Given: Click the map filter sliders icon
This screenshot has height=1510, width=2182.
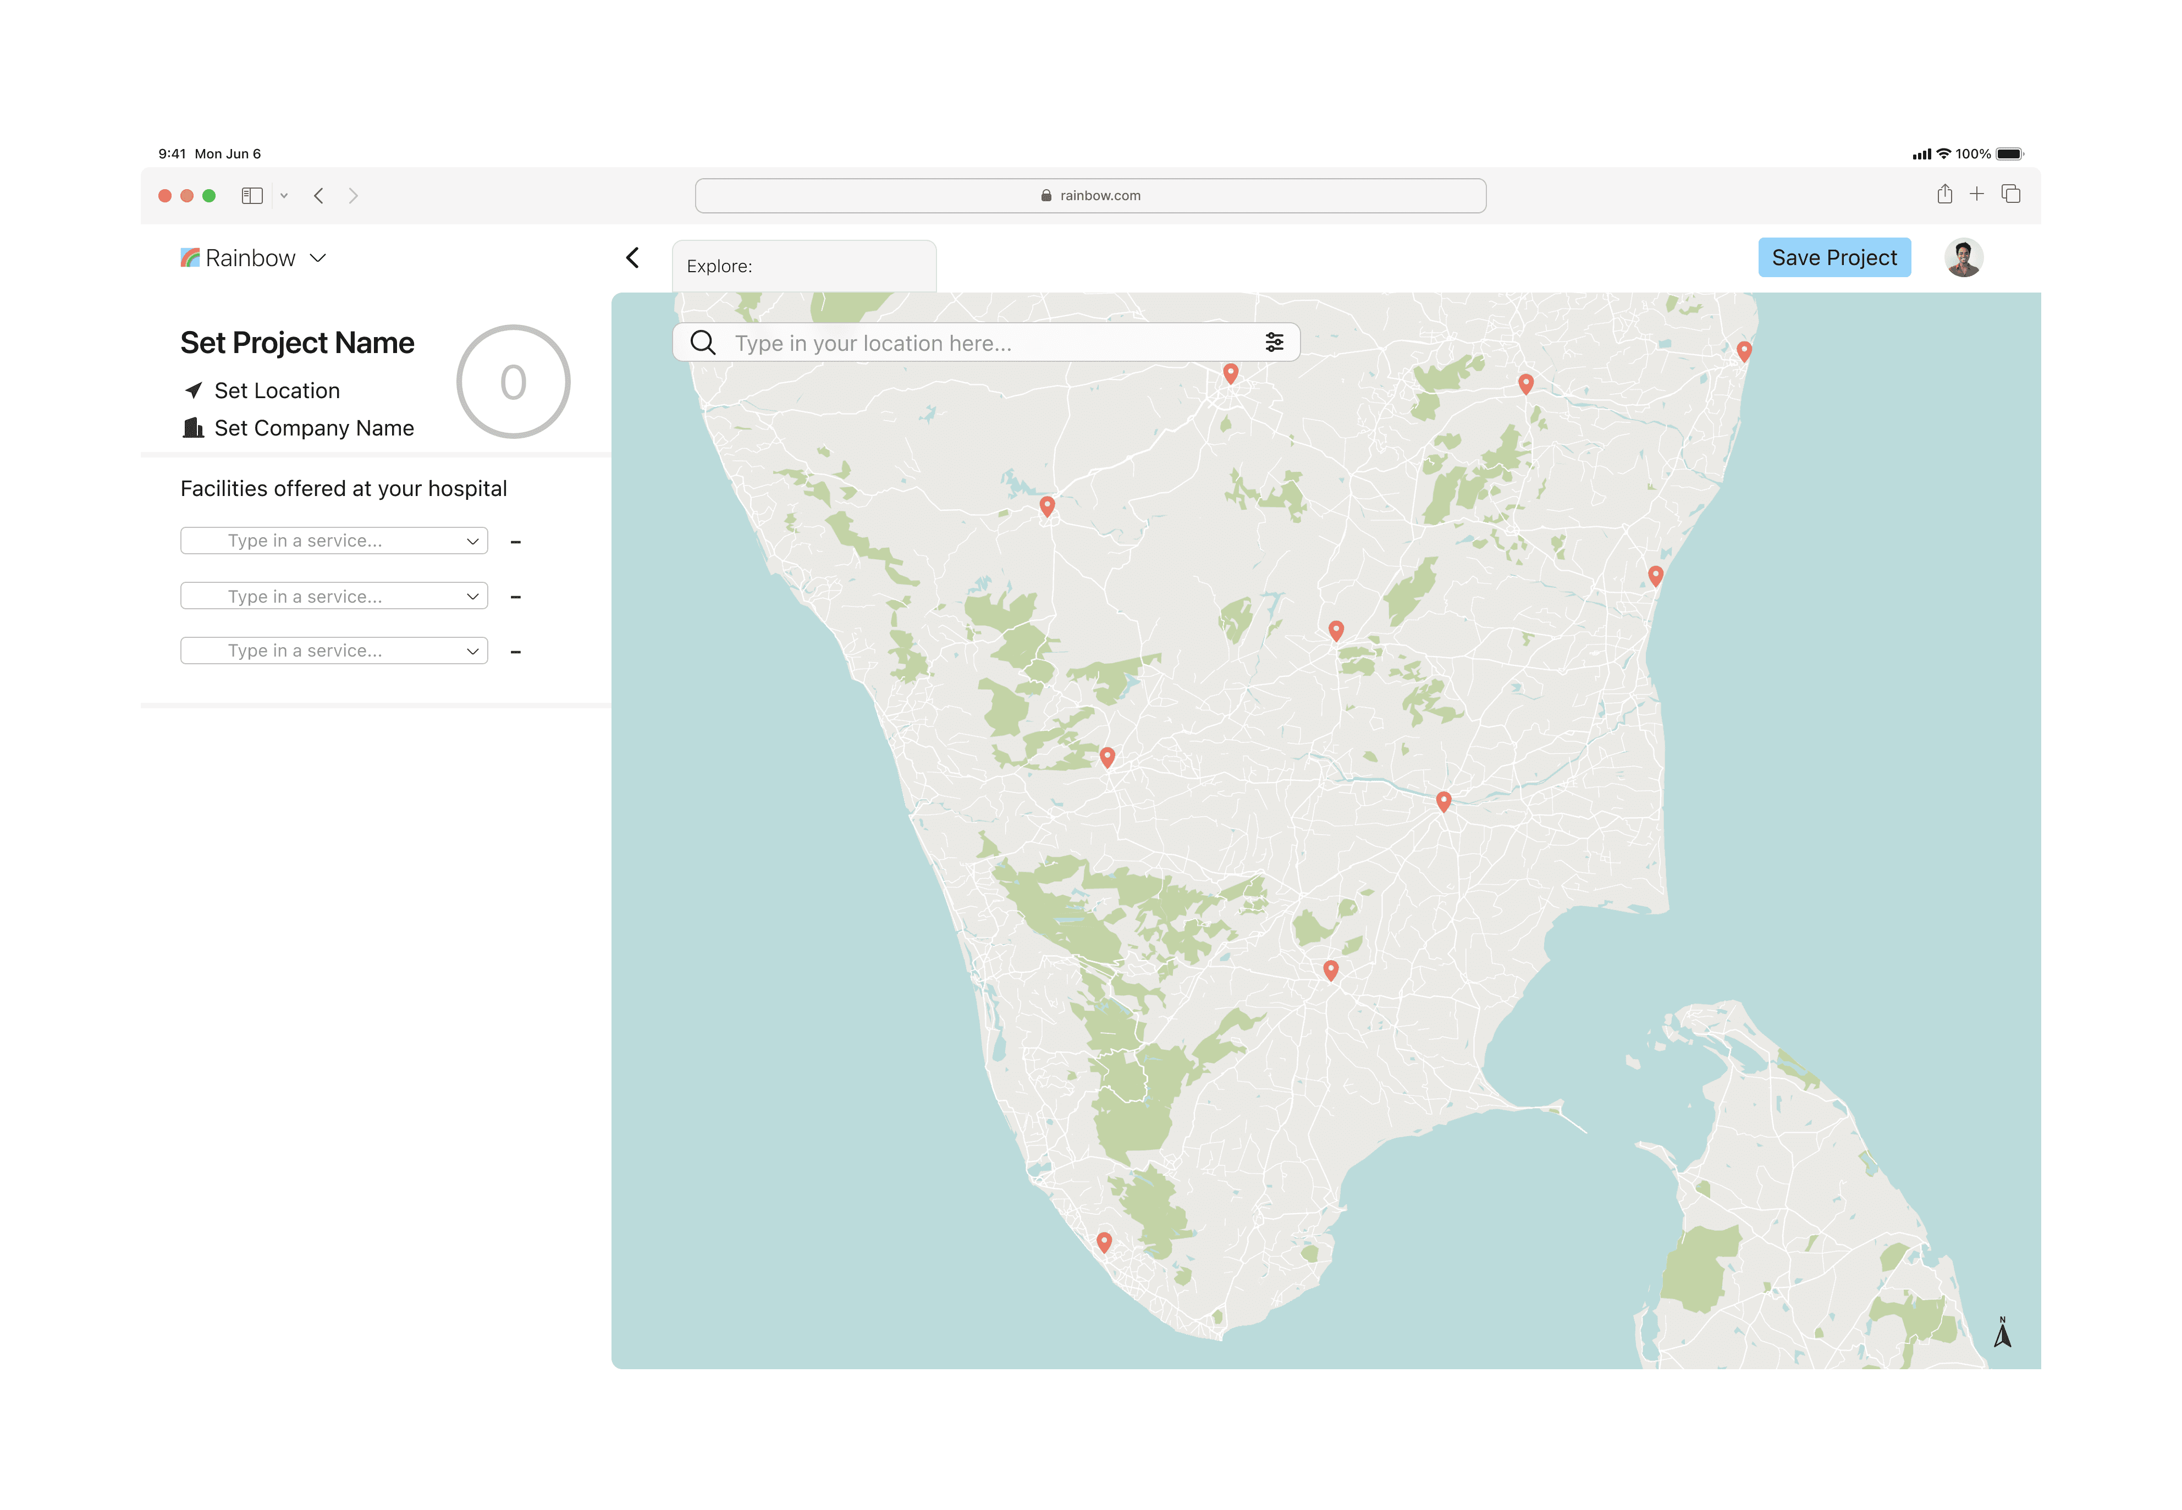Looking at the screenshot, I should coord(1274,343).
